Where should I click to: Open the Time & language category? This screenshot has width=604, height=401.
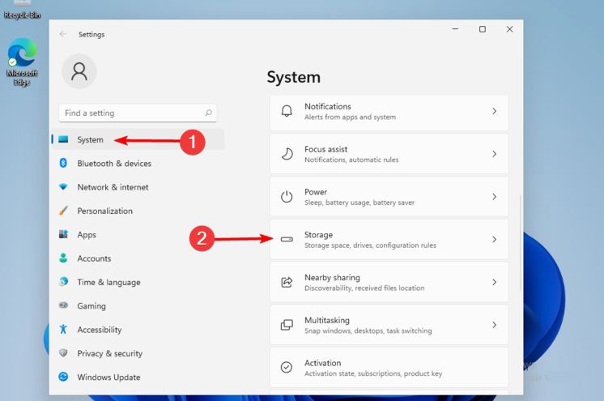[x=108, y=282]
